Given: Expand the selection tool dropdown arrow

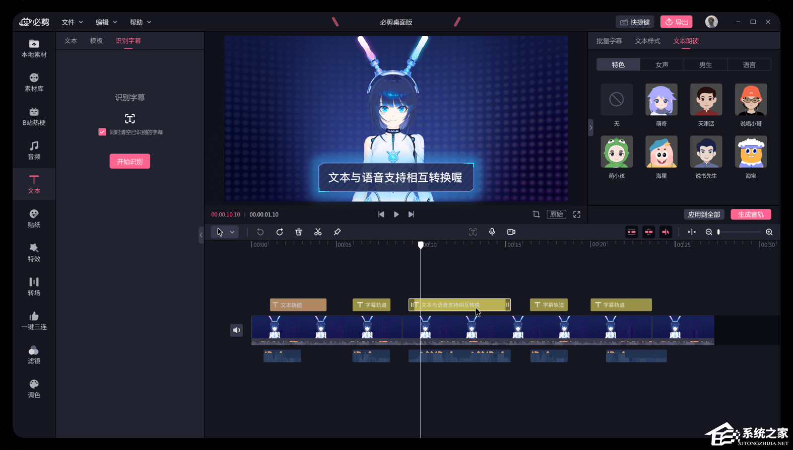Looking at the screenshot, I should [x=232, y=232].
